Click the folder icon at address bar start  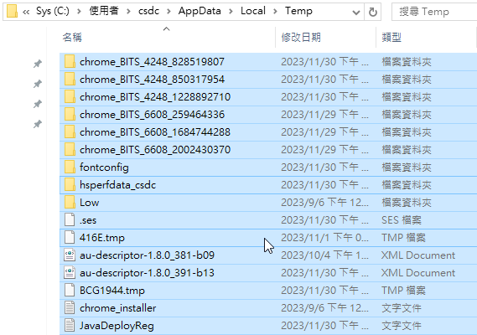[x=12, y=11]
